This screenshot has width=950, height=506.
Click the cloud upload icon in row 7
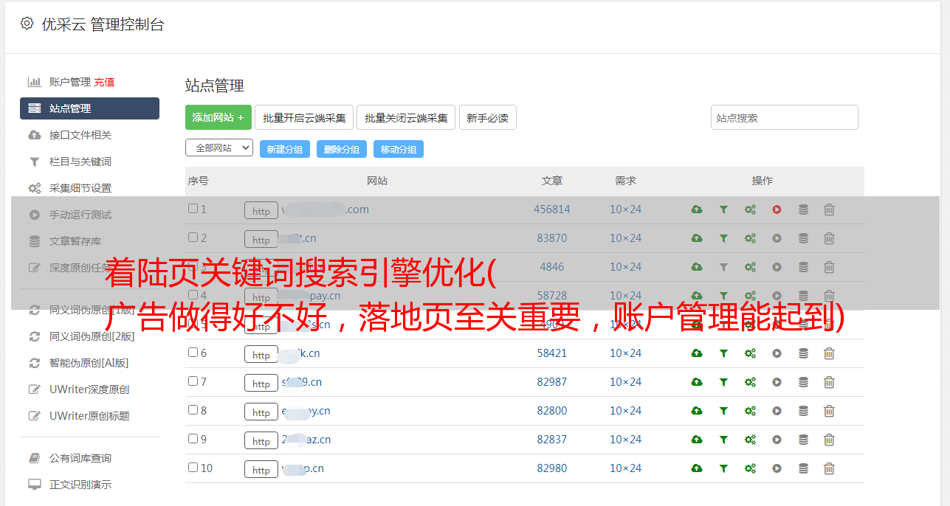(x=697, y=382)
